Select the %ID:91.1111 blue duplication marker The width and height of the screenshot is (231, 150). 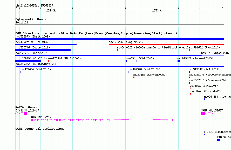click(x=205, y=134)
